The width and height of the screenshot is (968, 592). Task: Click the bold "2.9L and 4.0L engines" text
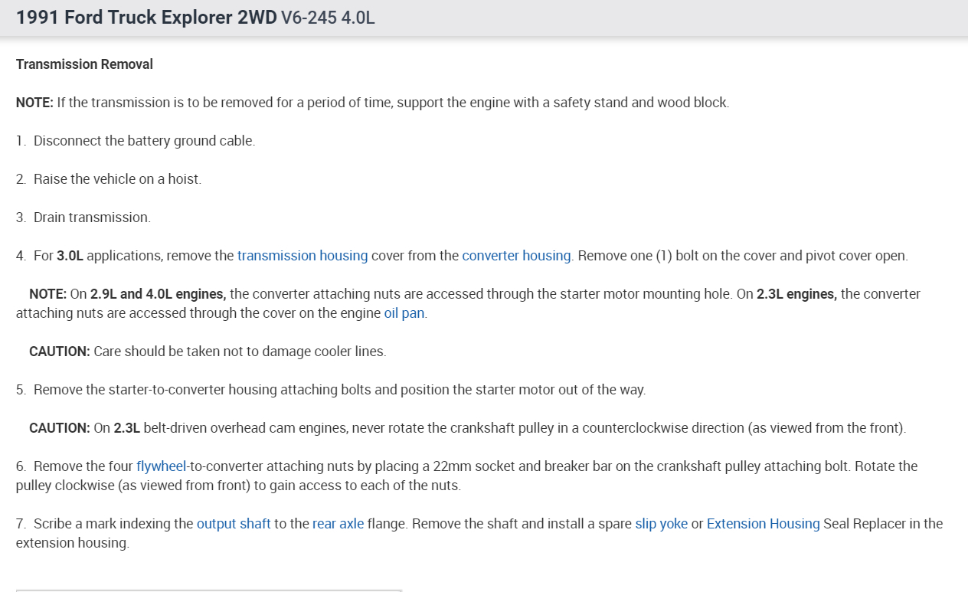[158, 294]
